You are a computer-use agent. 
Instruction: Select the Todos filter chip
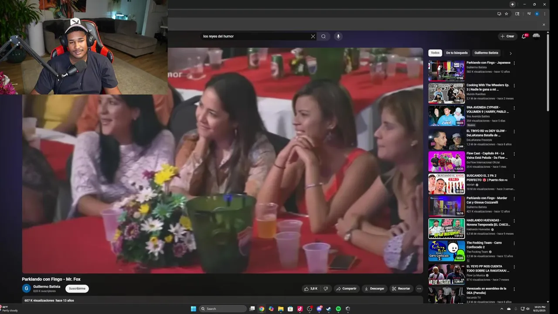435,53
